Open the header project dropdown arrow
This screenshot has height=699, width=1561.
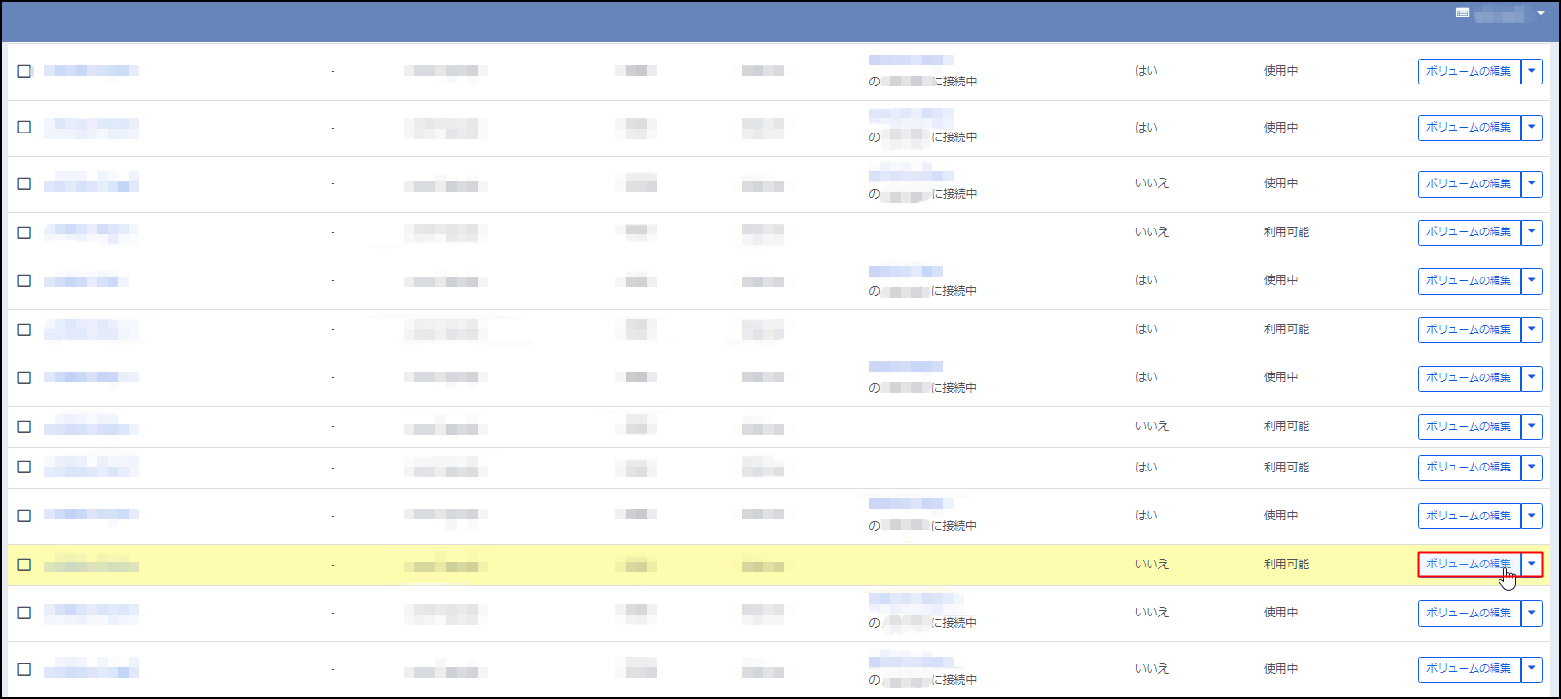point(1541,13)
